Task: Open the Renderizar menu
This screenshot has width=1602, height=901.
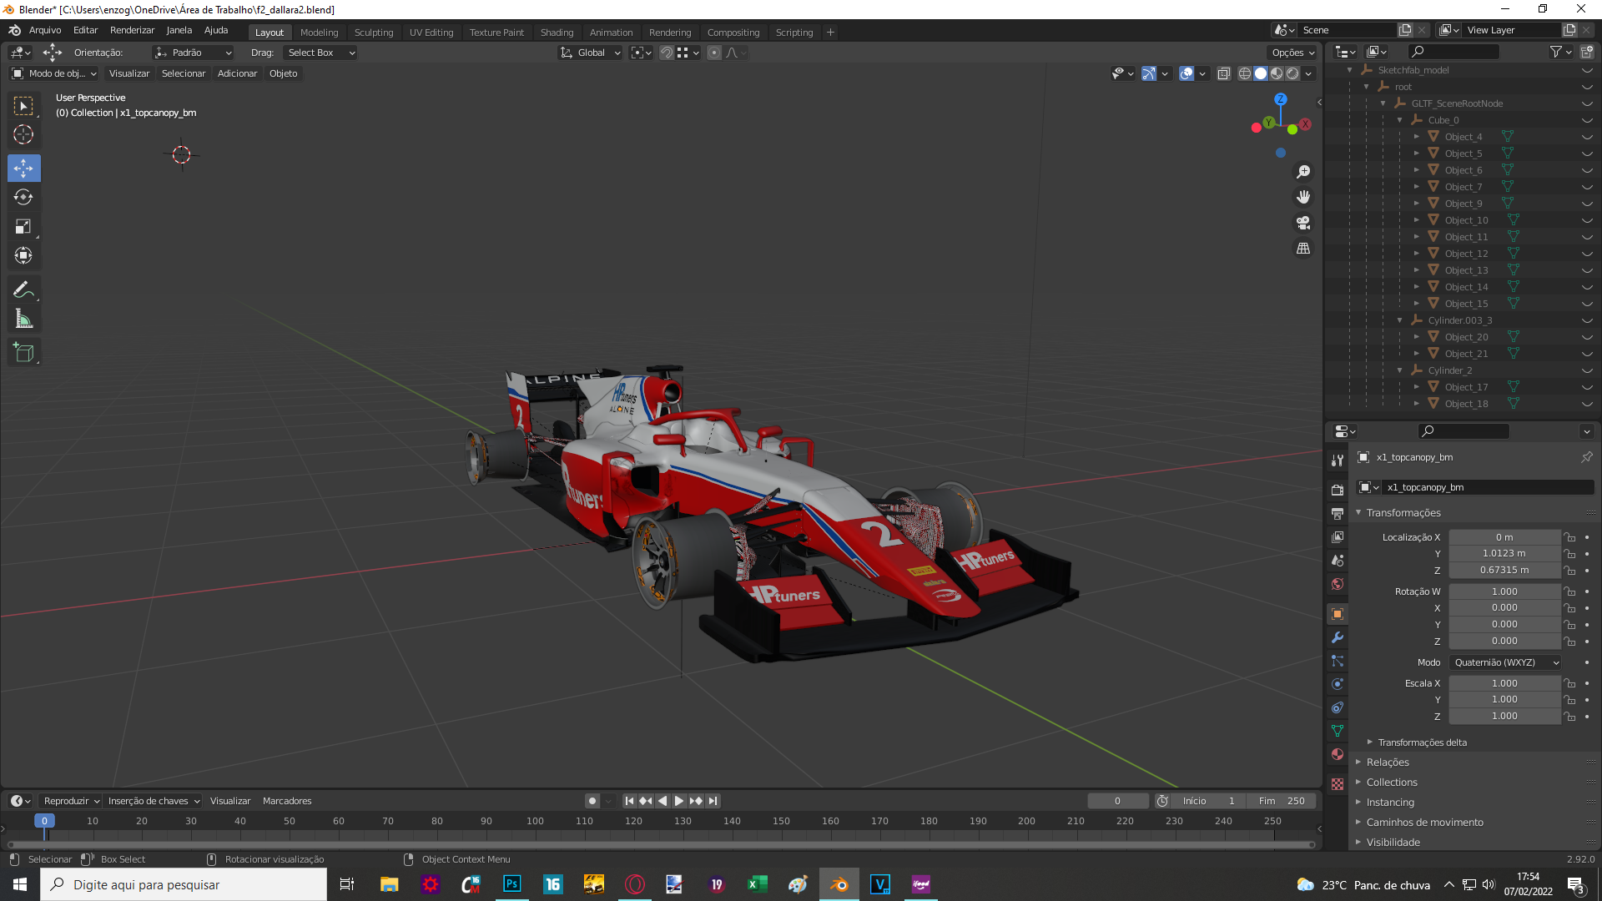Action: (132, 30)
